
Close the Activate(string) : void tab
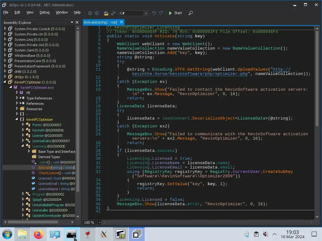click(121, 22)
